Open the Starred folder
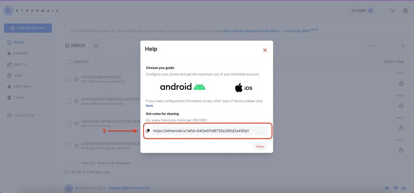Screen dimensions: 414x193 click(17, 53)
